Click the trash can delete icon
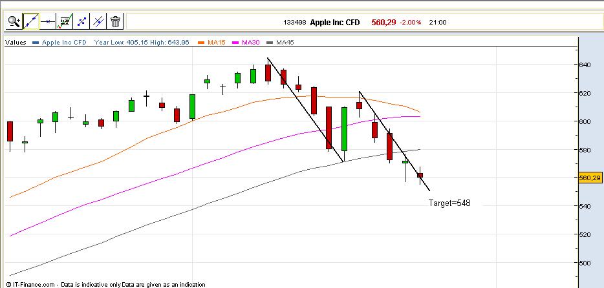Screen dimensions: 604x288 click(115, 21)
